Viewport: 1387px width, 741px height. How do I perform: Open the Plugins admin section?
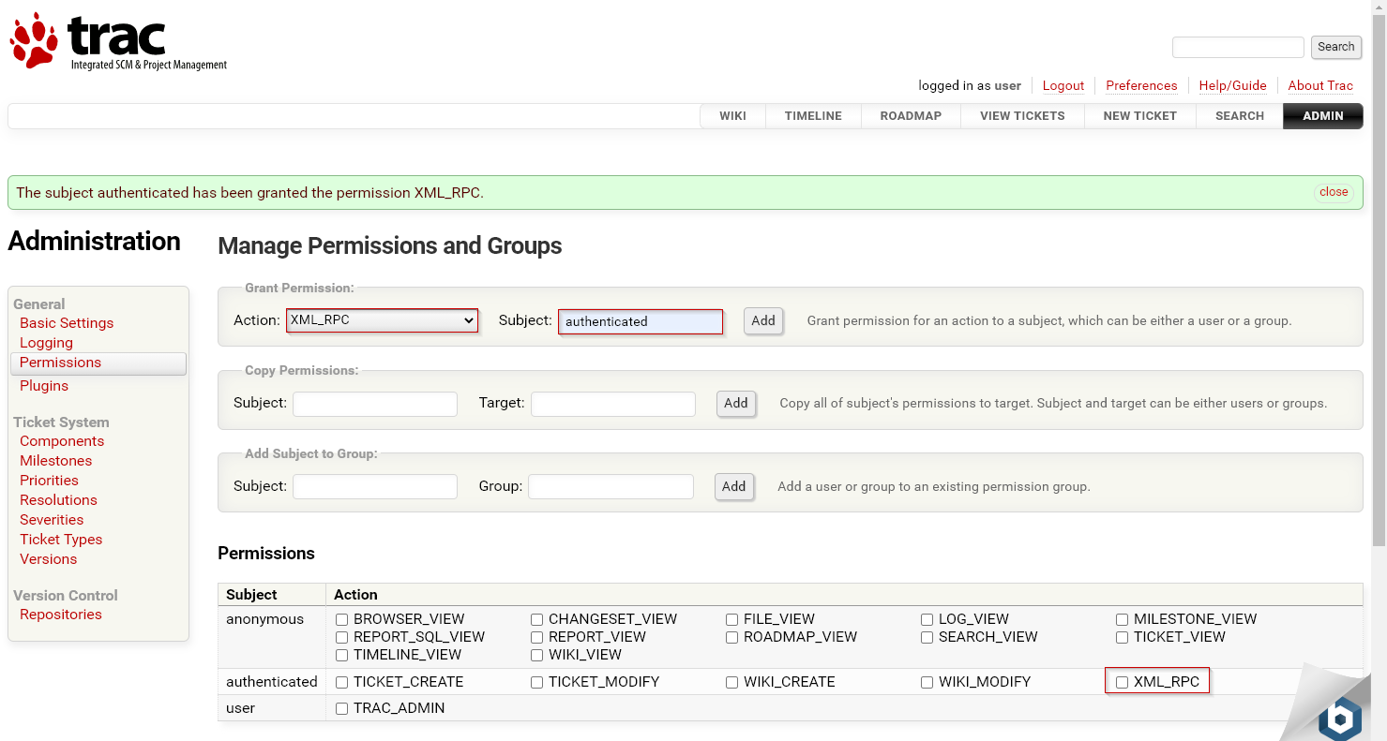(43, 385)
